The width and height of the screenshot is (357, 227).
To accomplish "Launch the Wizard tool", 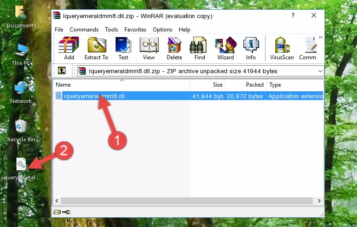I will coord(226,48).
